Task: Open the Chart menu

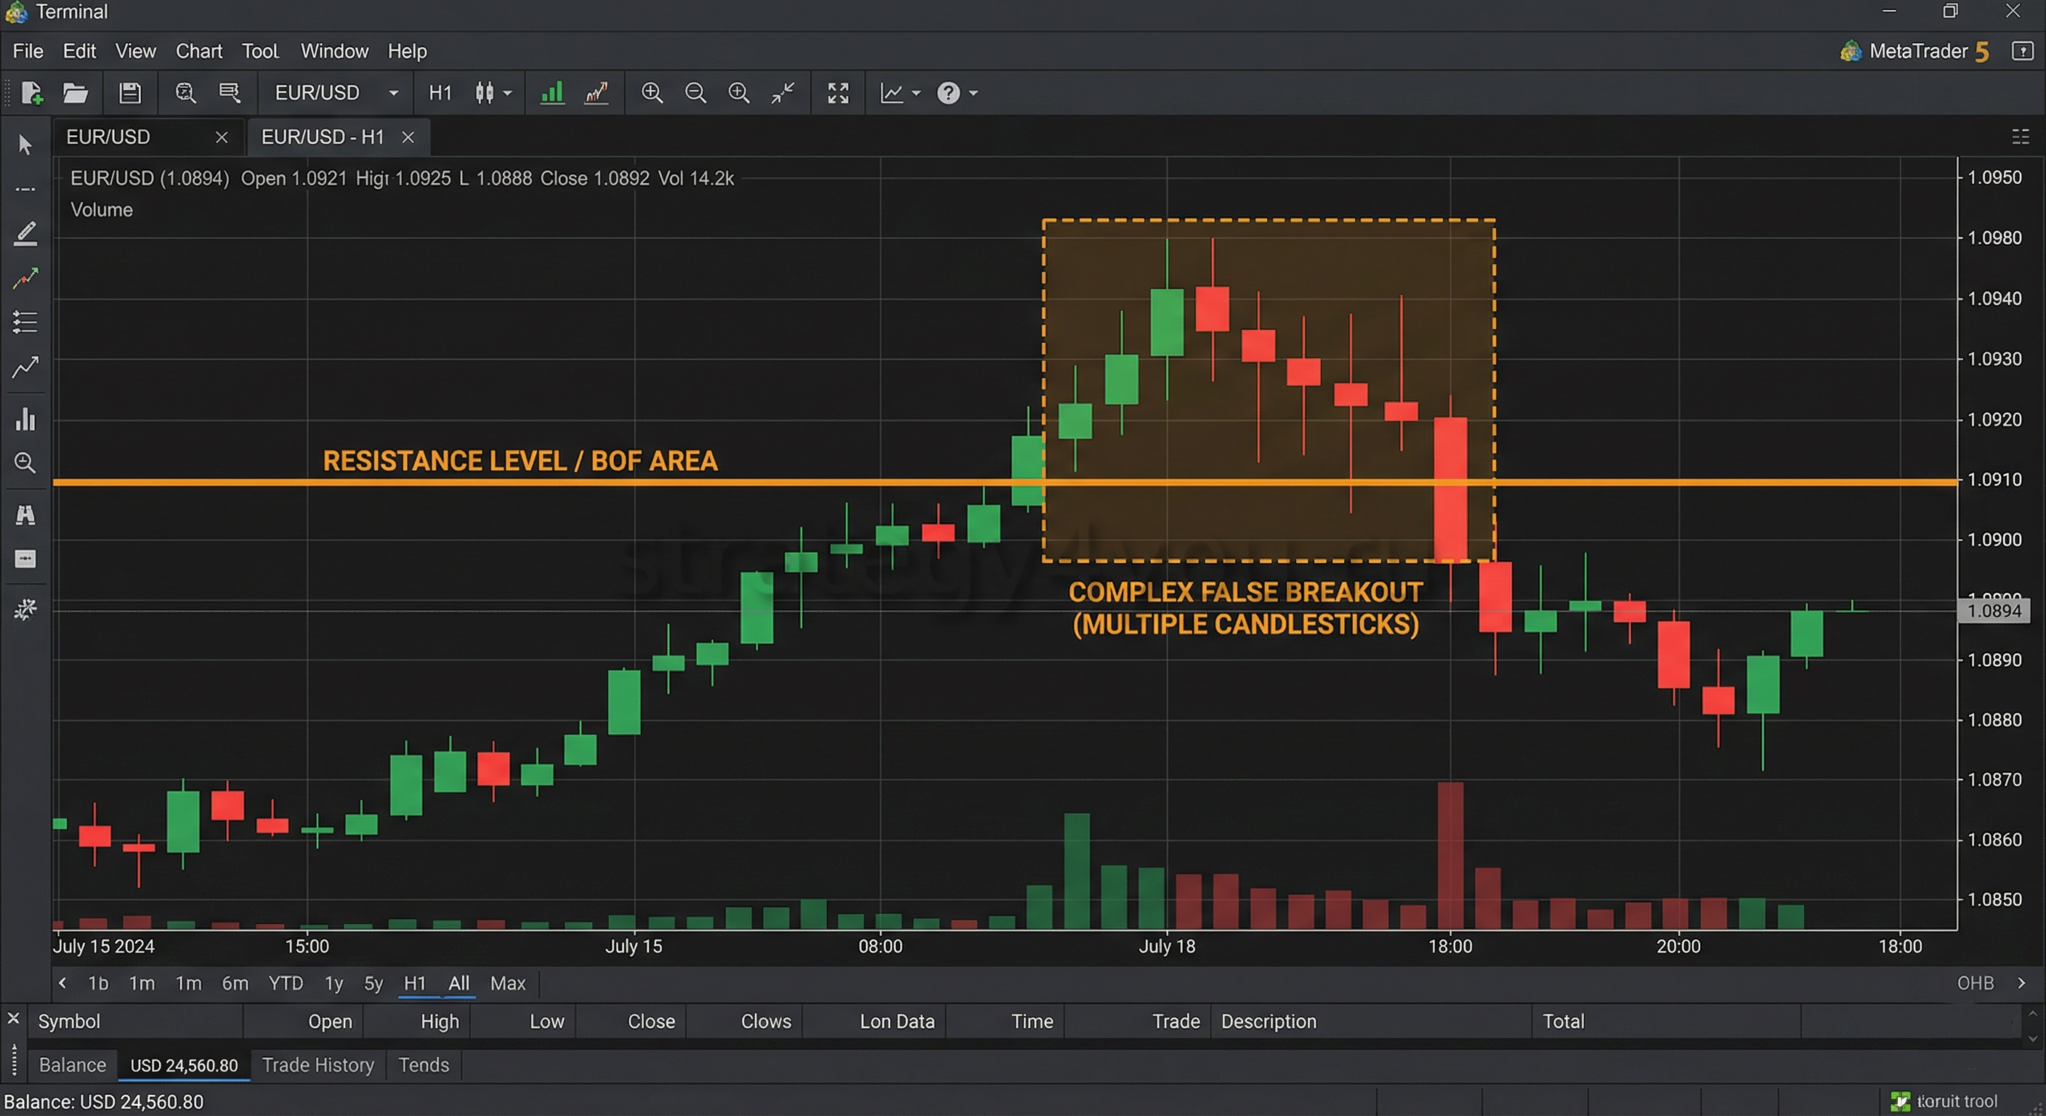Action: (198, 51)
